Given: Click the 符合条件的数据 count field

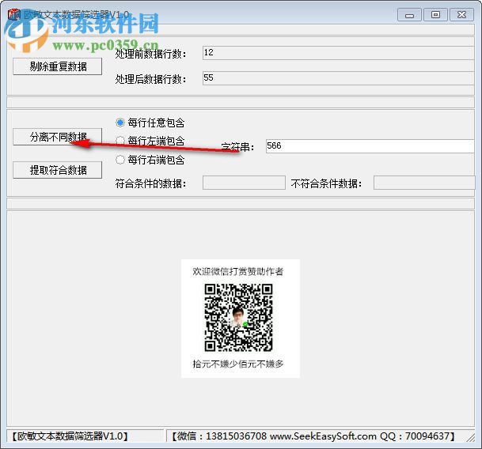Looking at the screenshot, I should 244,183.
